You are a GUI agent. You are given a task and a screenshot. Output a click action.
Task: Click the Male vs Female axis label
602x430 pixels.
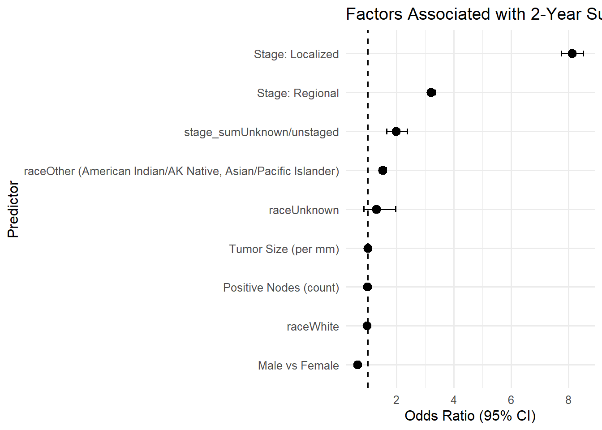298,365
